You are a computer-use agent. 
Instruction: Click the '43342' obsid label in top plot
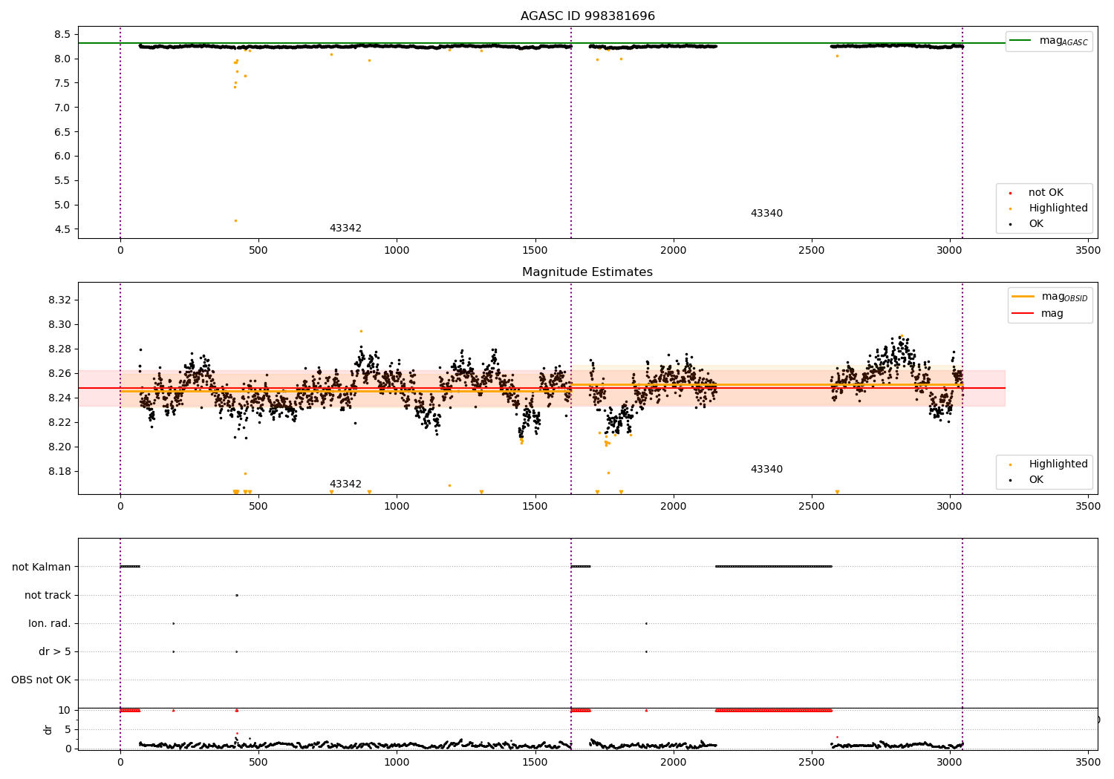345,229
